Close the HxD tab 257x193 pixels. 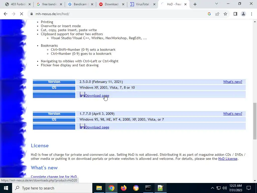[x=185, y=5]
